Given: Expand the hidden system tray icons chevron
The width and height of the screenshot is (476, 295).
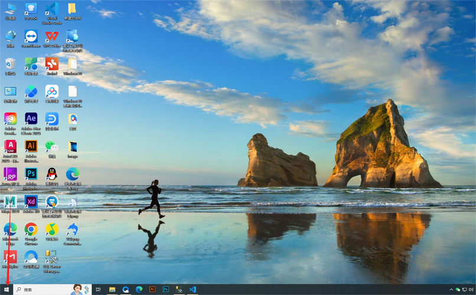Looking at the screenshot, I should (451, 290).
